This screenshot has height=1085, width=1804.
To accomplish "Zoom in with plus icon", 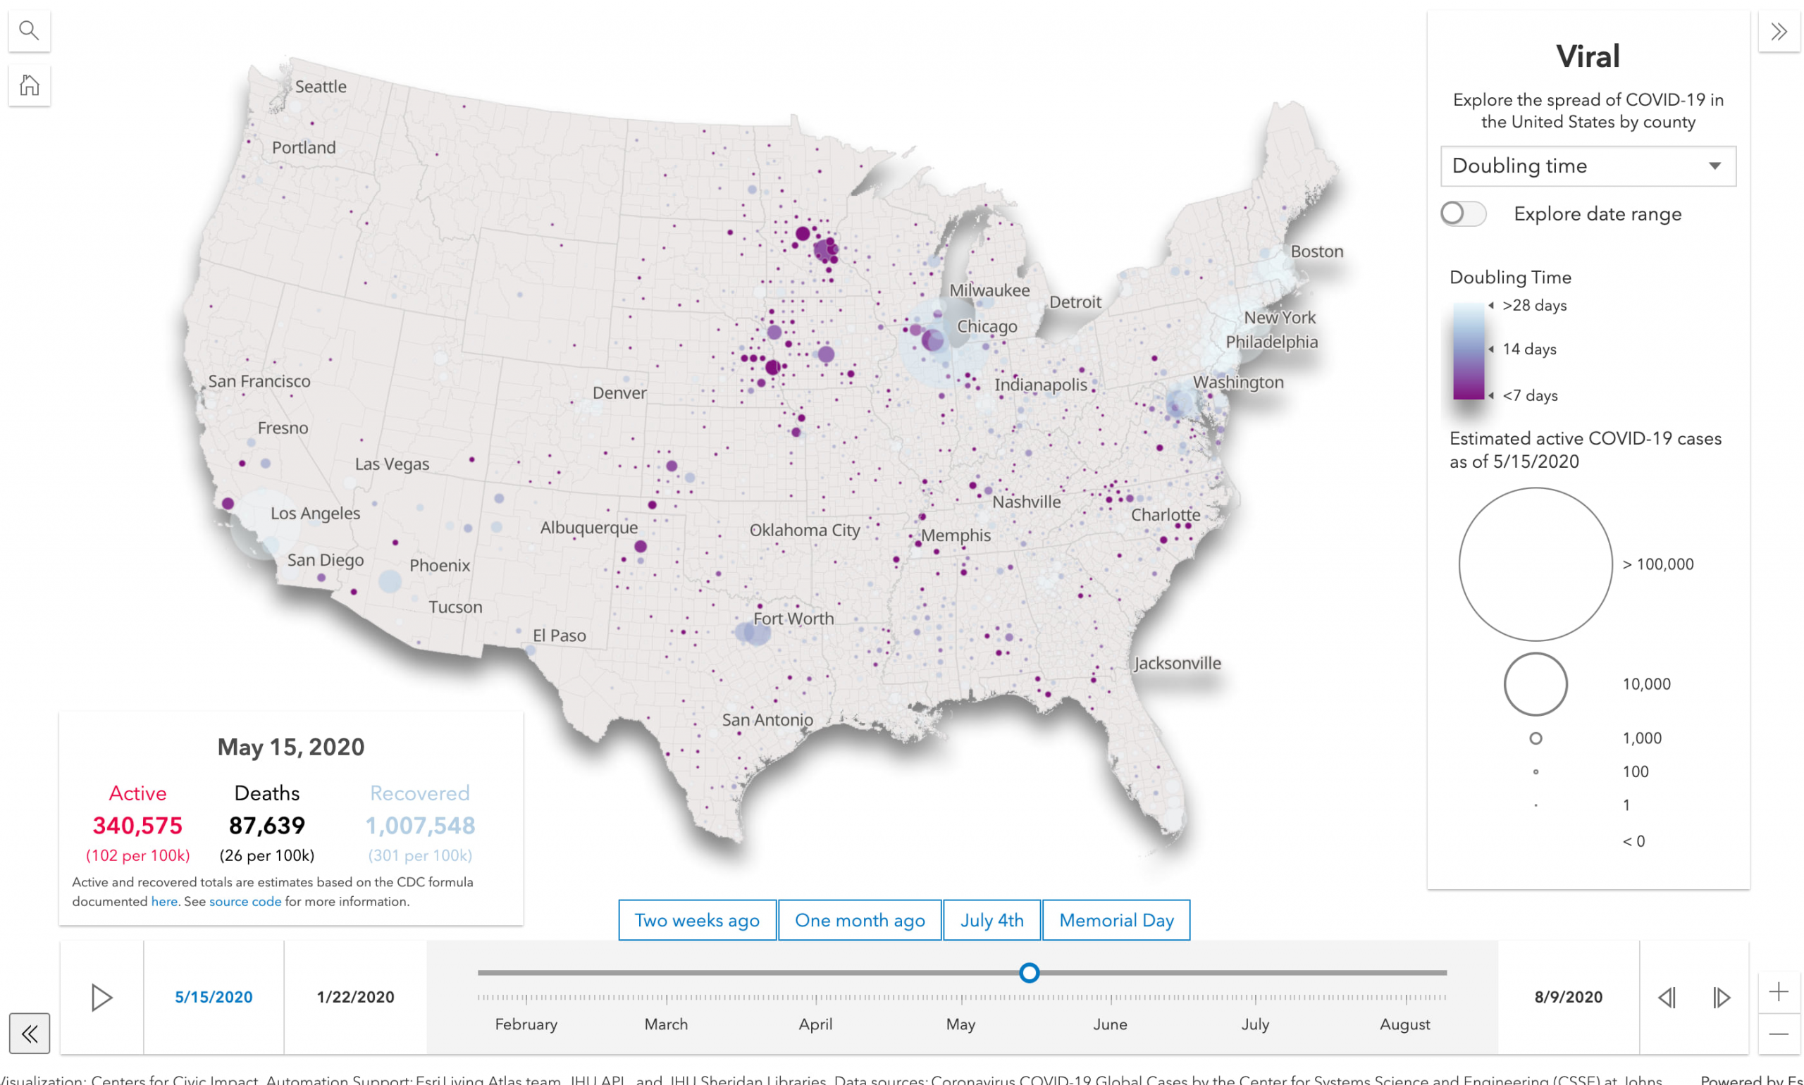I will (1778, 992).
